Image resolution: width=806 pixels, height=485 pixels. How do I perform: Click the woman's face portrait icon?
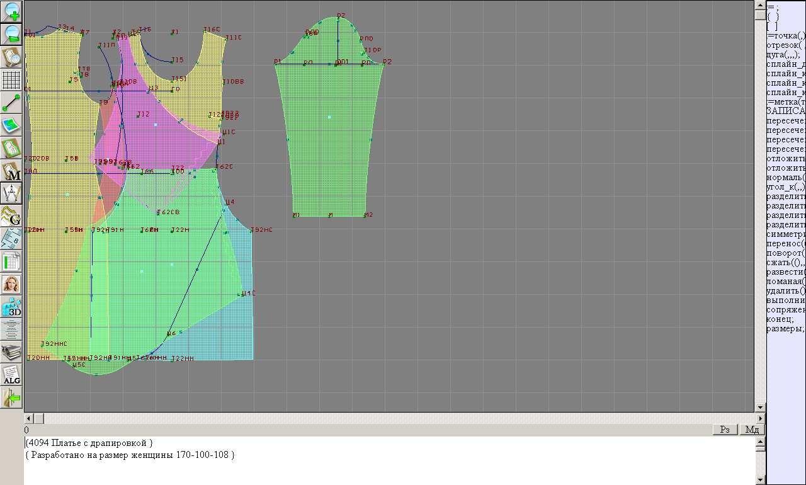[12, 284]
